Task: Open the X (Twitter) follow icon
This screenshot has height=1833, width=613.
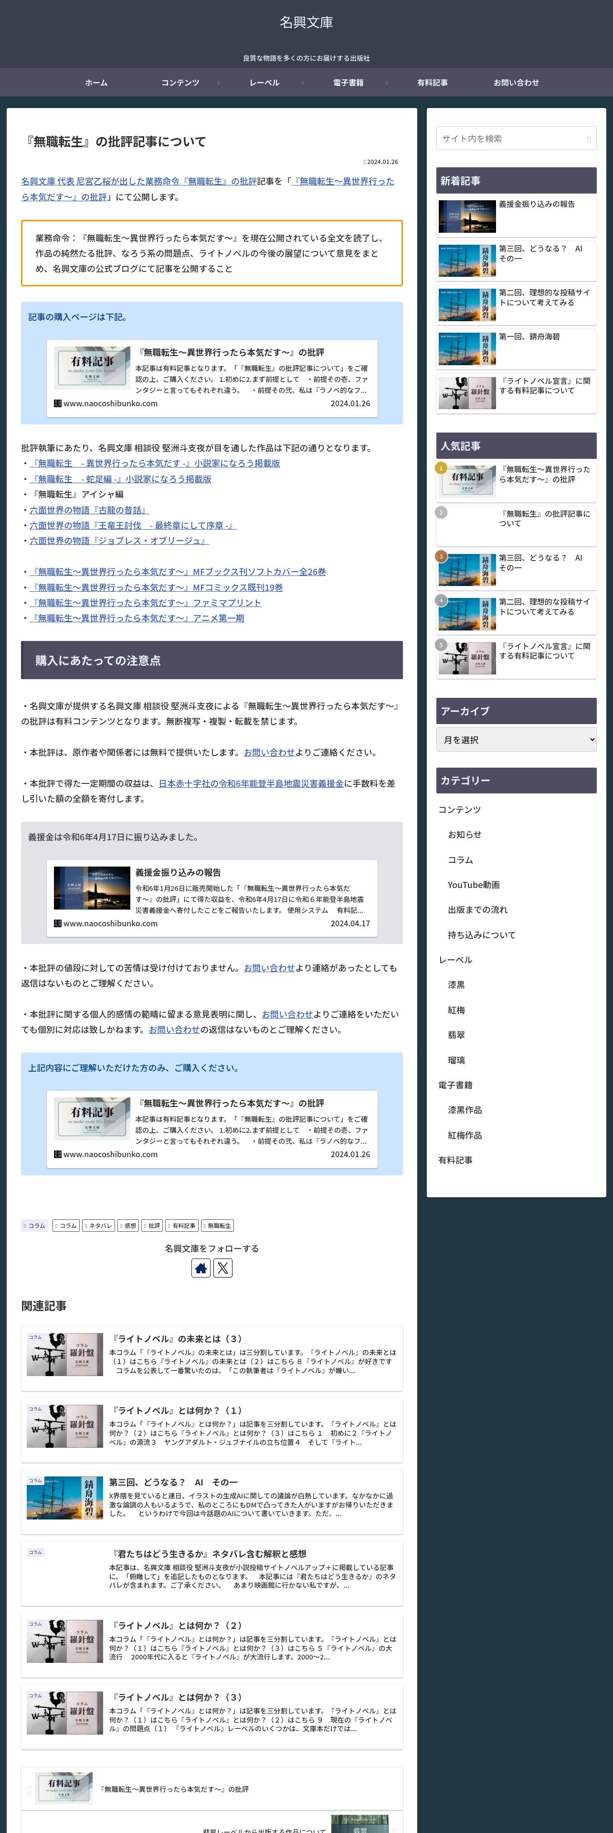Action: coord(222,1267)
